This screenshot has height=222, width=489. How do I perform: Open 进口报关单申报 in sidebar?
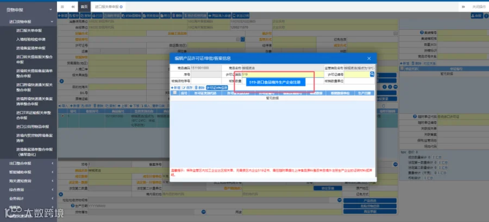click(29, 30)
